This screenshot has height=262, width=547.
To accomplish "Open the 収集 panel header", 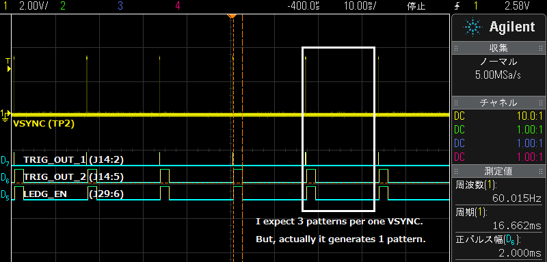I will tap(499, 48).
